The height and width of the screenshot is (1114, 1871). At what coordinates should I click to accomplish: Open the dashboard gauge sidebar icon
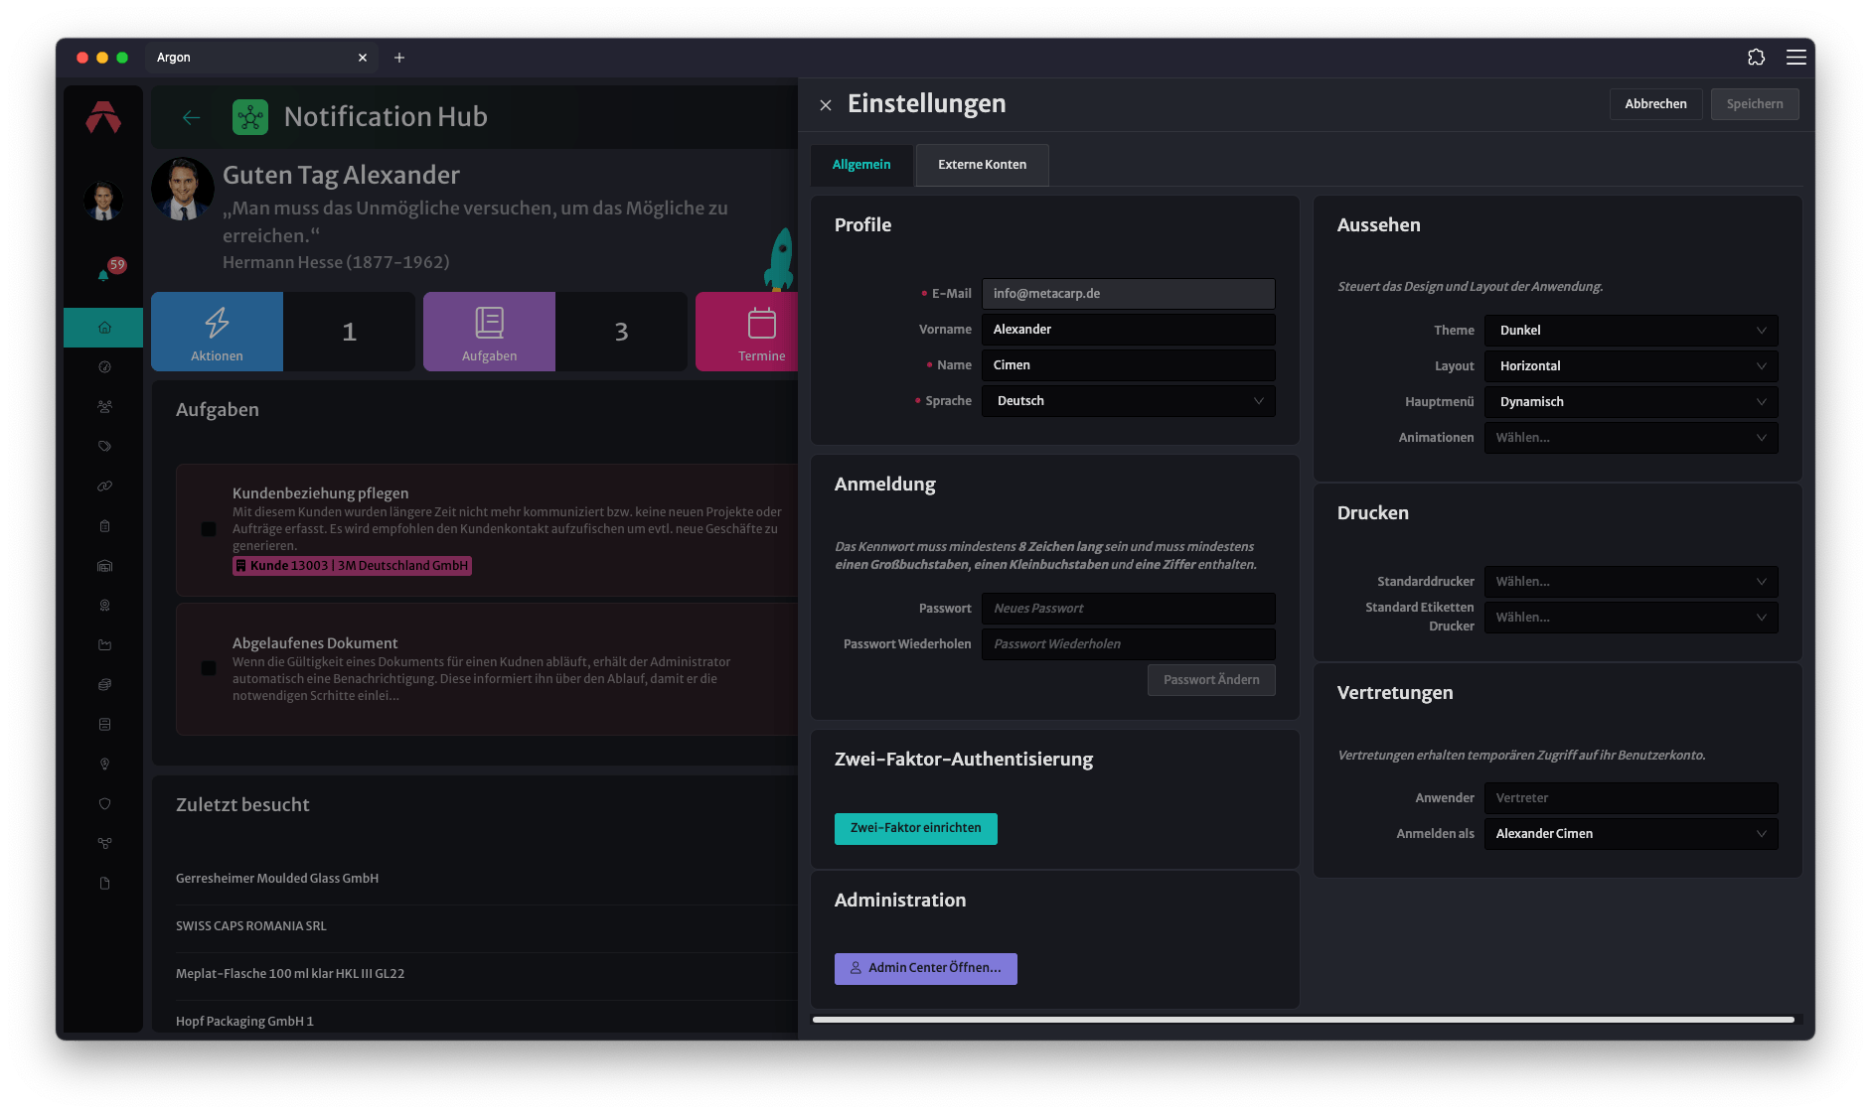(x=104, y=367)
